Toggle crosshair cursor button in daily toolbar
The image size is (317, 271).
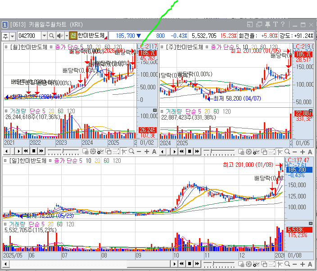pos(280,264)
